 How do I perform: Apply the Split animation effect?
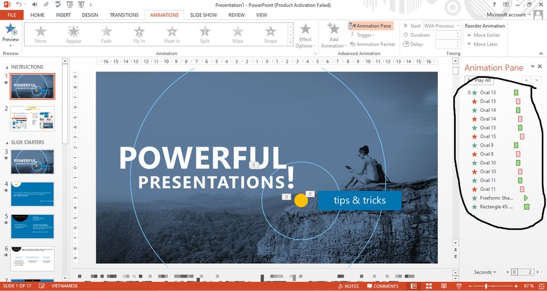pos(205,35)
